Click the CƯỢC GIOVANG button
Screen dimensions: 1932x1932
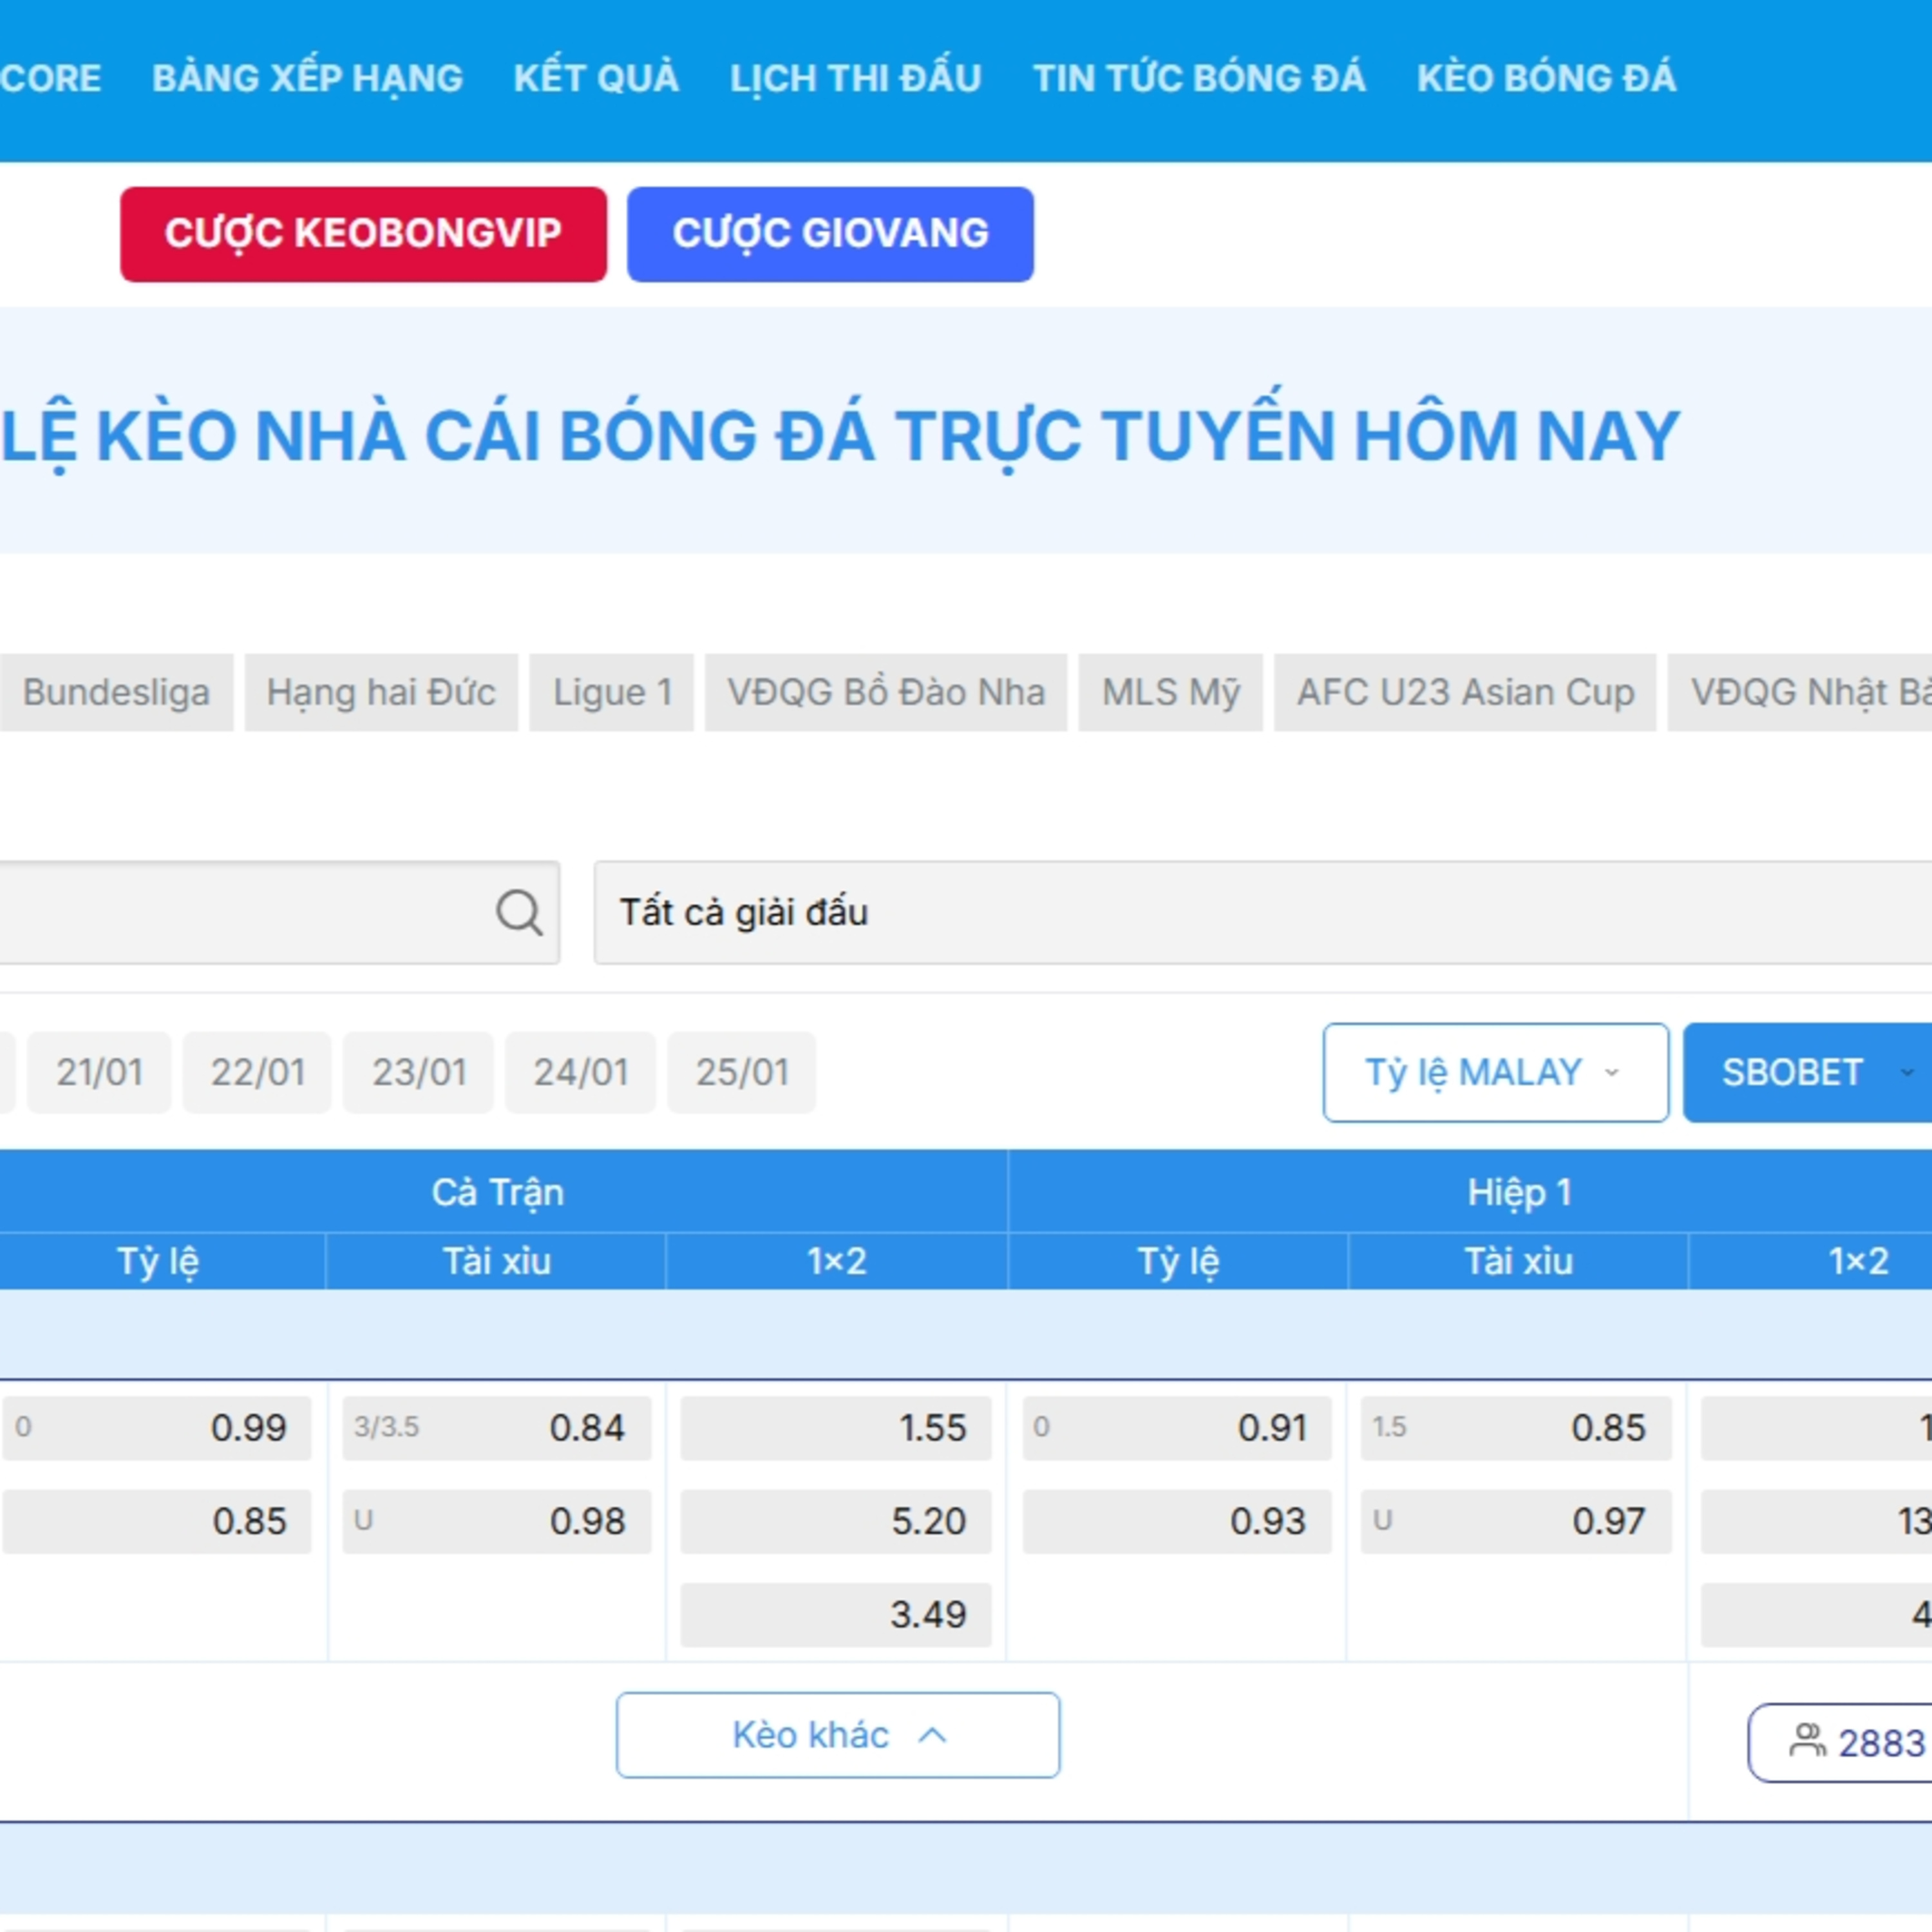pyautogui.click(x=830, y=234)
